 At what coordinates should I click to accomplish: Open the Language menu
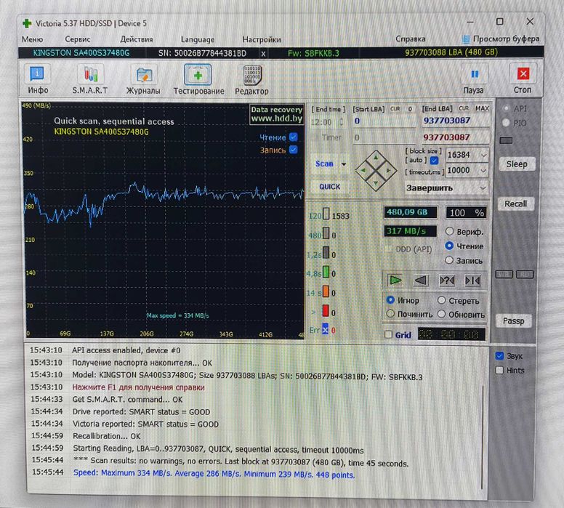pyautogui.click(x=198, y=39)
